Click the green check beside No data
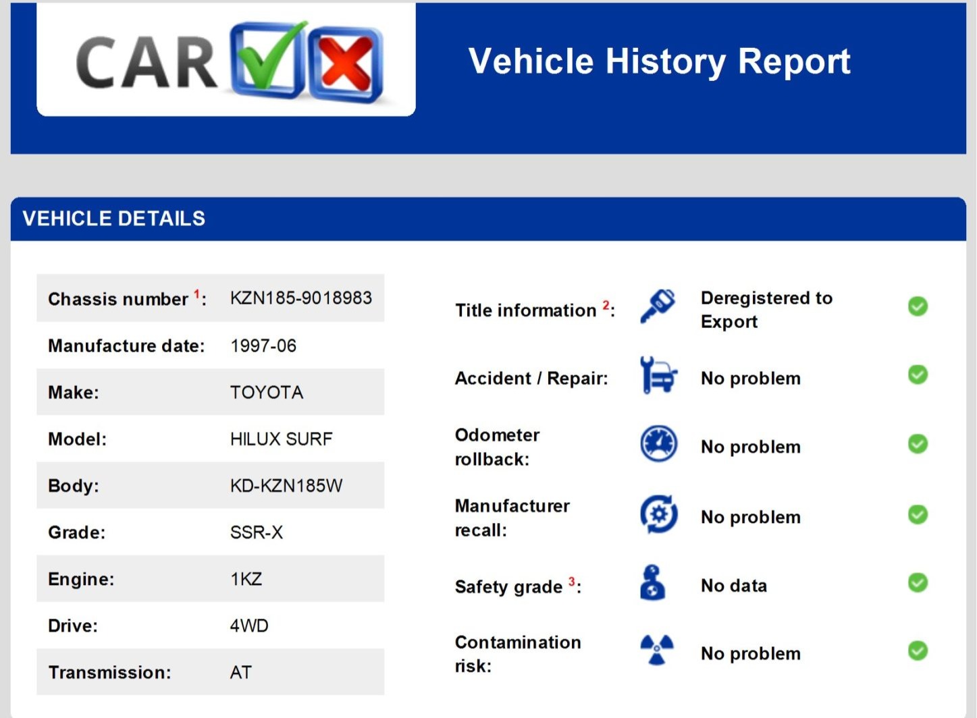This screenshot has width=977, height=718. tap(918, 582)
